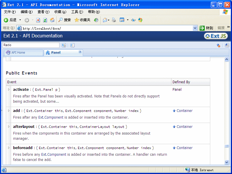The width and height of the screenshot is (232, 174).
Task: Open the Back history dropdown arrow
Action: tap(20, 20)
